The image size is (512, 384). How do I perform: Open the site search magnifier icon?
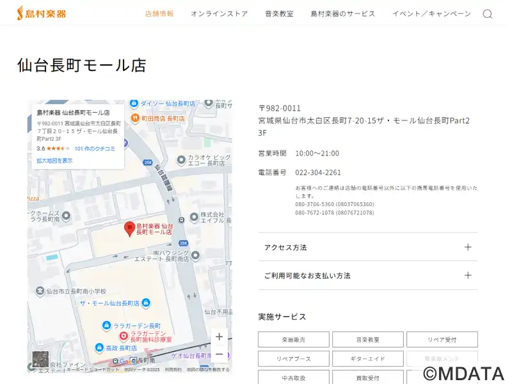click(488, 14)
